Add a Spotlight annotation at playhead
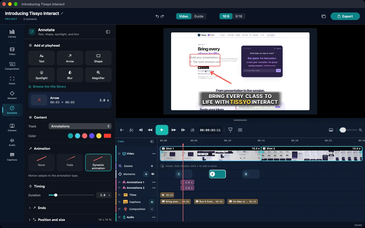This screenshot has height=228, width=365. click(42, 75)
